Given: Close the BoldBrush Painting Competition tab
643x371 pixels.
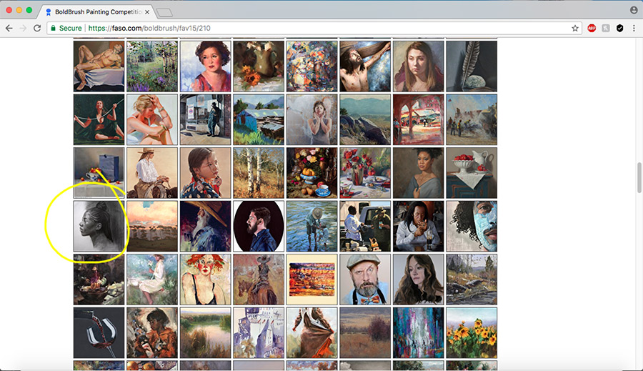Looking at the screenshot, I should click(x=146, y=12).
